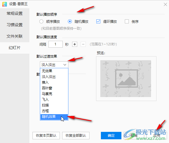Choose 无效果 in the effect list

click(x=54, y=71)
